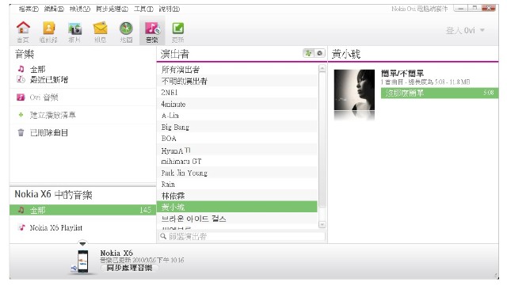Select highlighted artist 黃小琥
Screen dimensions: 507x301
click(x=237, y=207)
